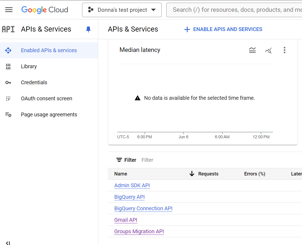Open the Donna's test project picker
Screen dimensions: 302x245
122,10
